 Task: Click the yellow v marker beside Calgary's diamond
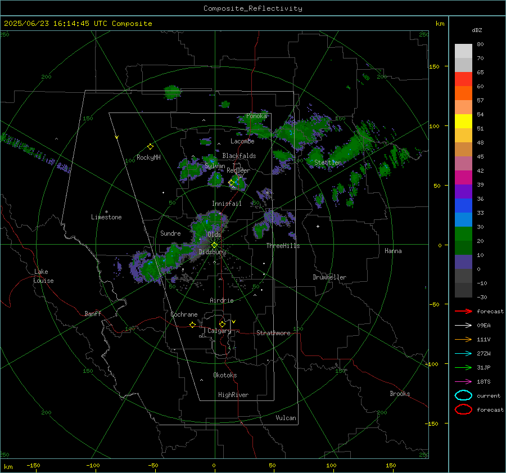click(233, 322)
